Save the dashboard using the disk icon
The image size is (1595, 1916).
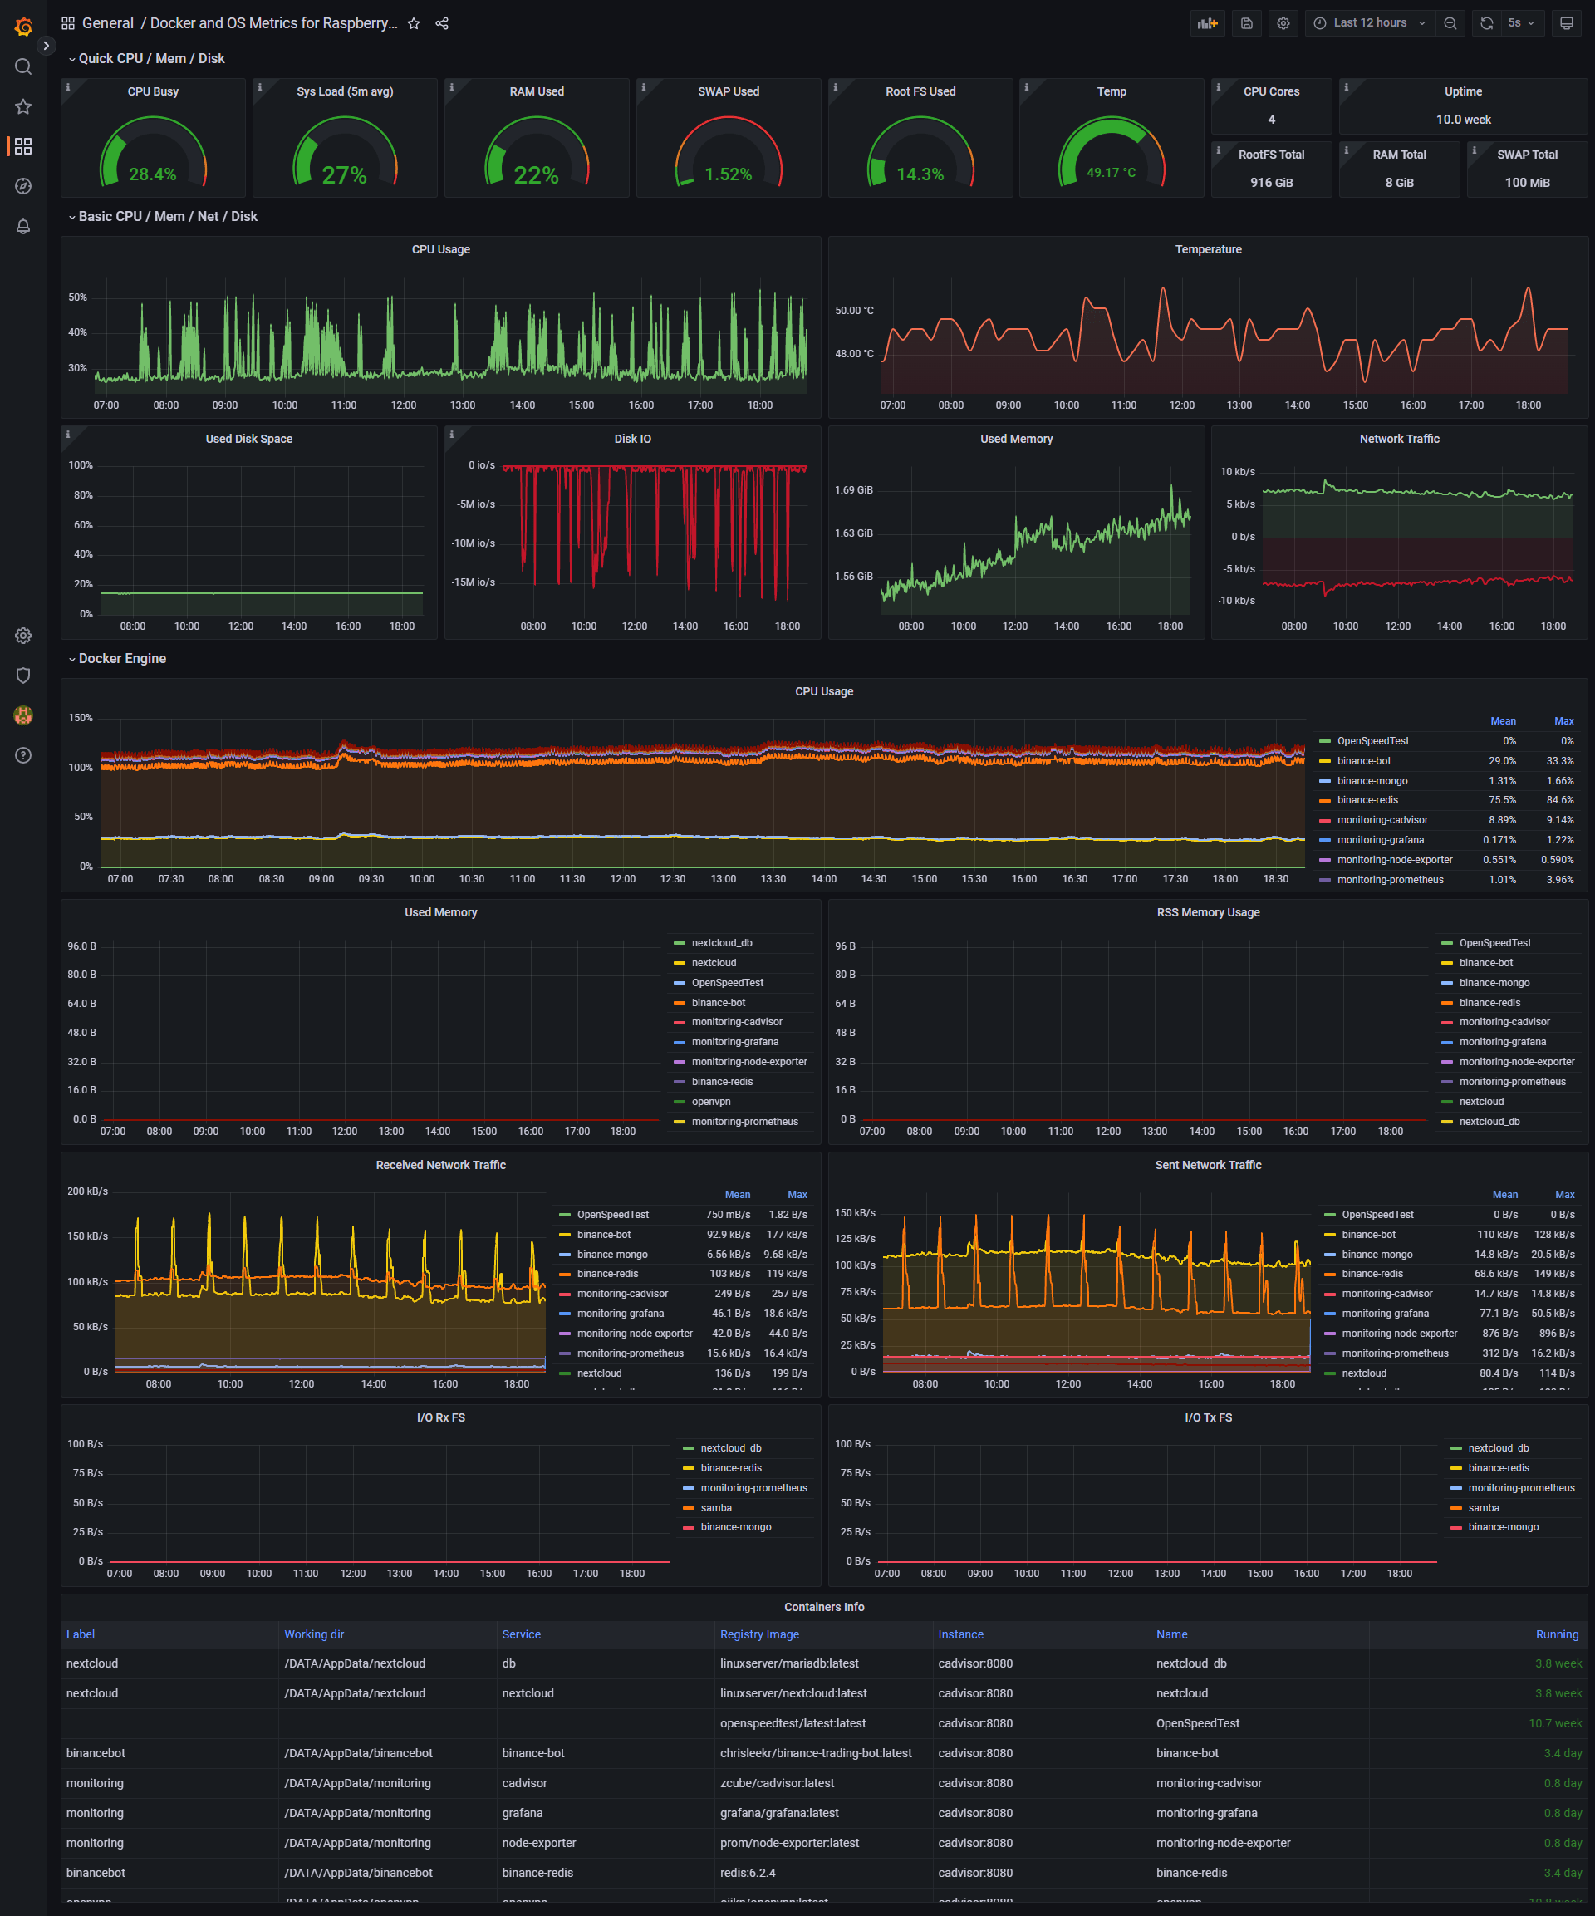pyautogui.click(x=1246, y=22)
